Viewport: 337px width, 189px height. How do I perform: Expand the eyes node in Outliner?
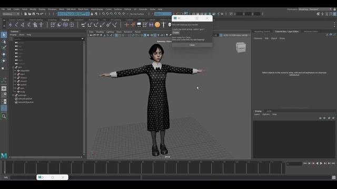pyautogui.click(x=15, y=88)
